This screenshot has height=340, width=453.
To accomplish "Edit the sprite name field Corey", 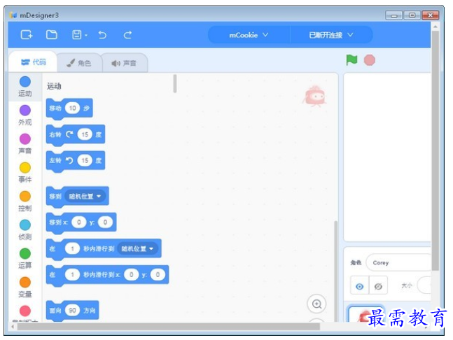I will coord(398,262).
